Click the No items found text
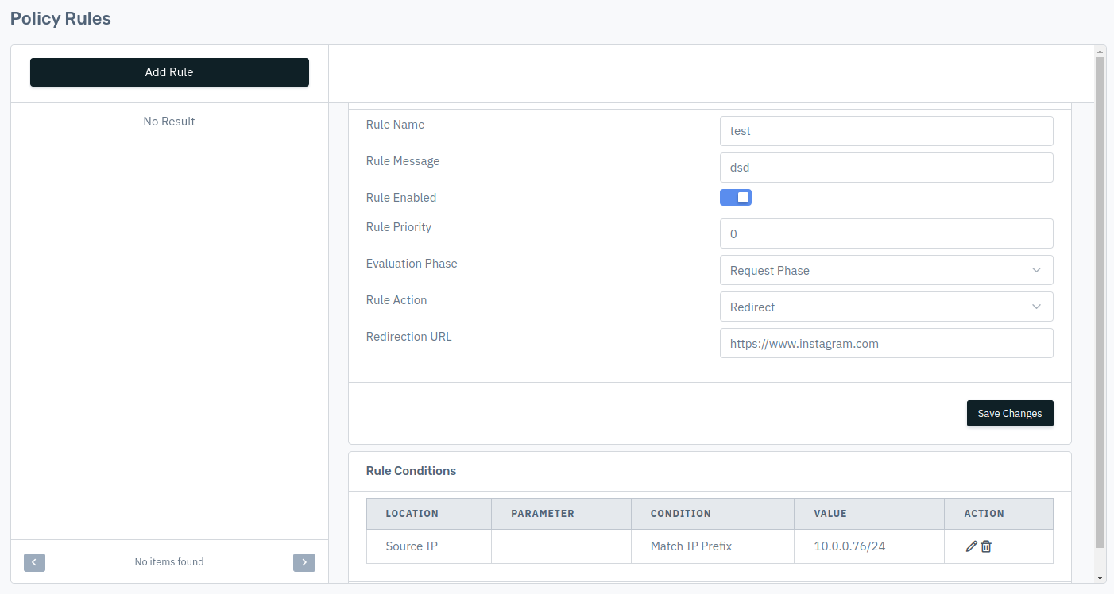This screenshot has height=594, width=1114. [169, 562]
